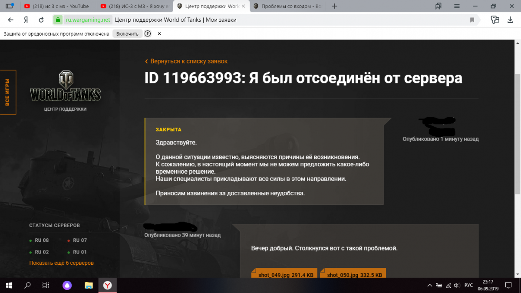Viewport: 521px width, 293px height.
Task: Click the World of Tanks logo
Action: coord(66,86)
